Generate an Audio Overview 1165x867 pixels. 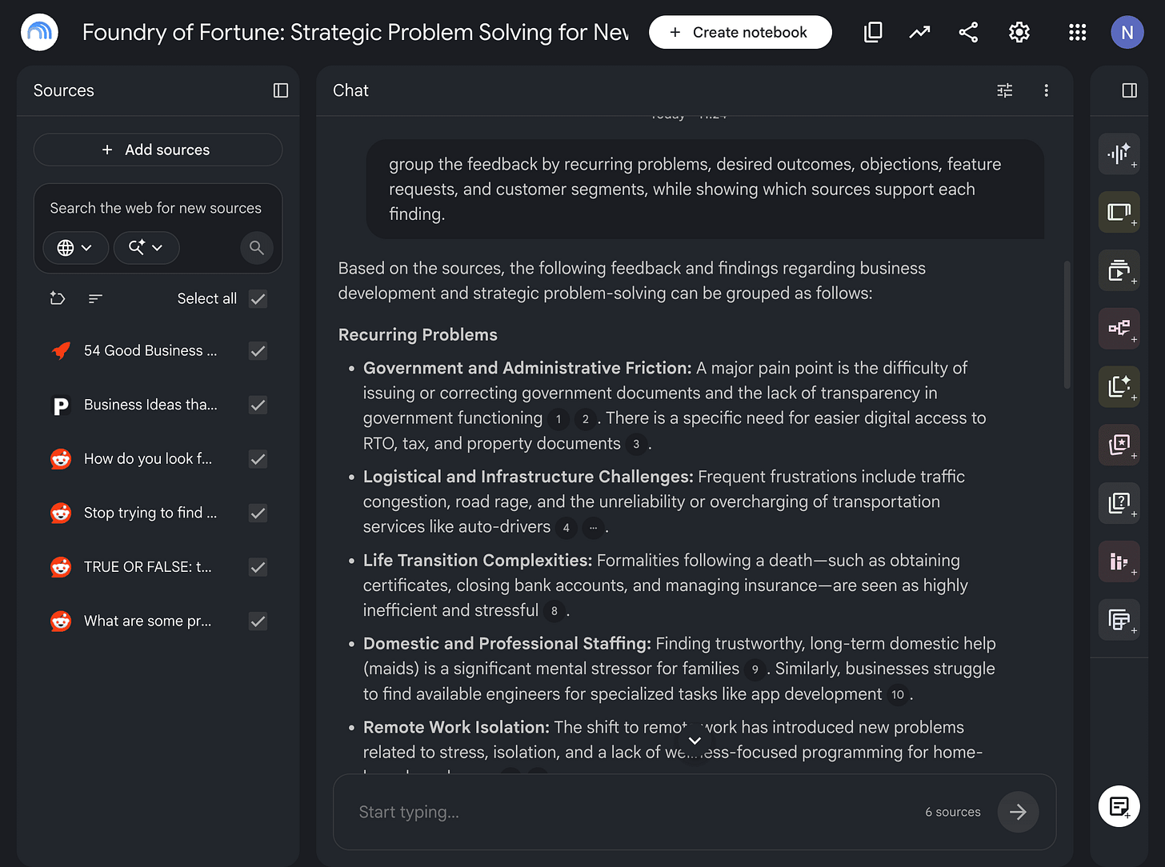point(1119,154)
